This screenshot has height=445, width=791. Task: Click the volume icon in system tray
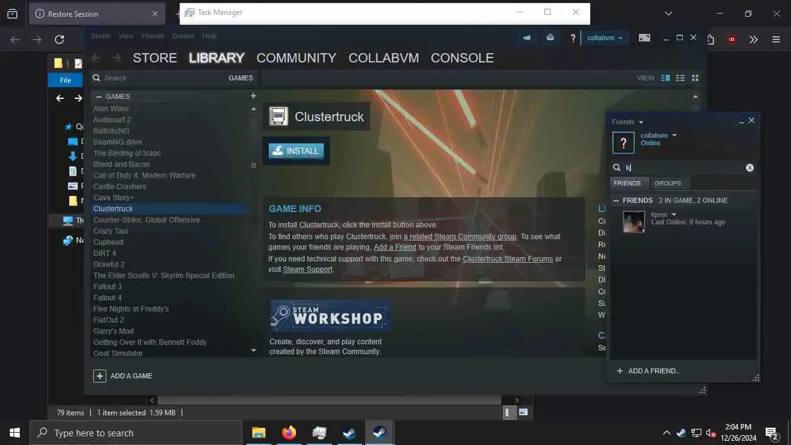[711, 433]
